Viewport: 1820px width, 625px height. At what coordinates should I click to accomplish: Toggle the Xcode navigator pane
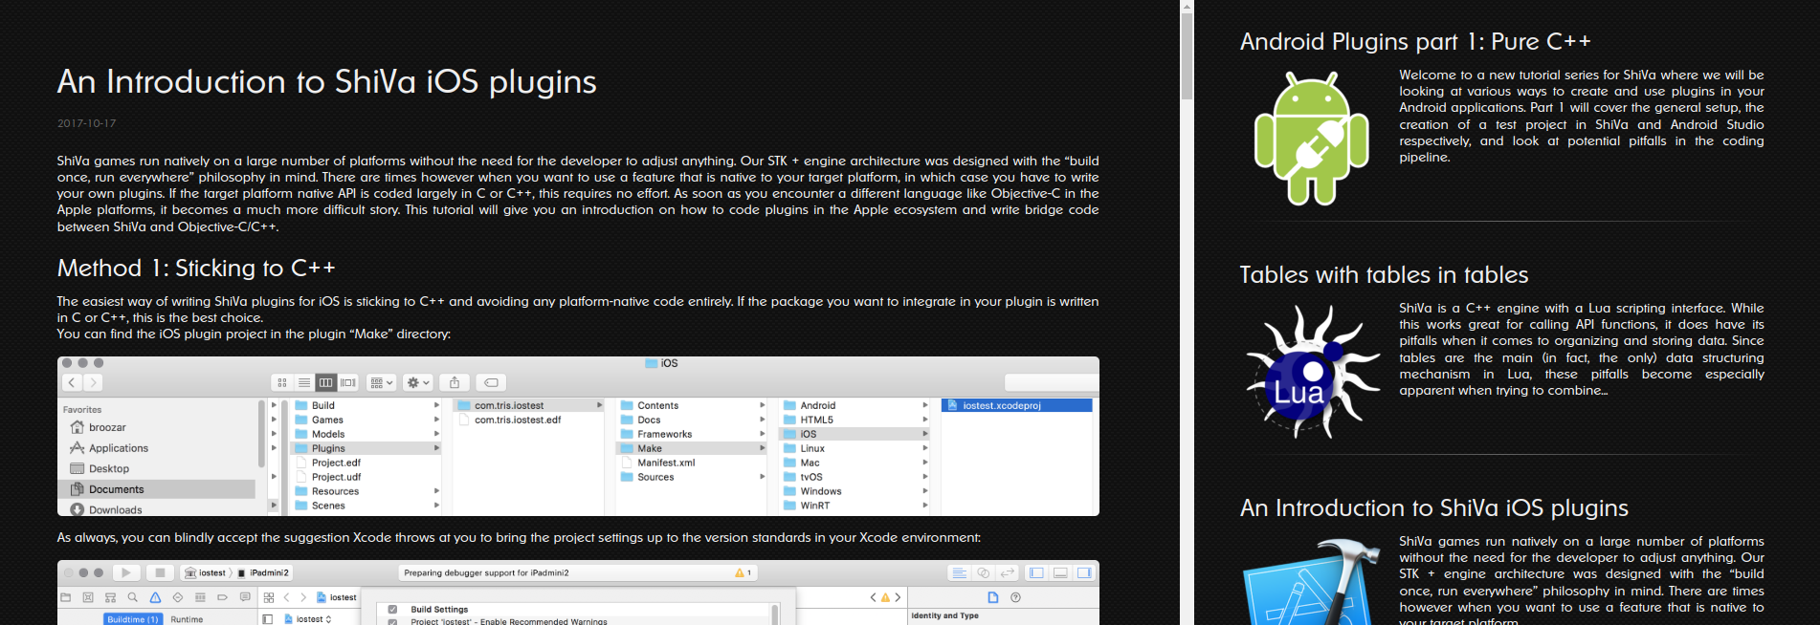(x=1036, y=572)
